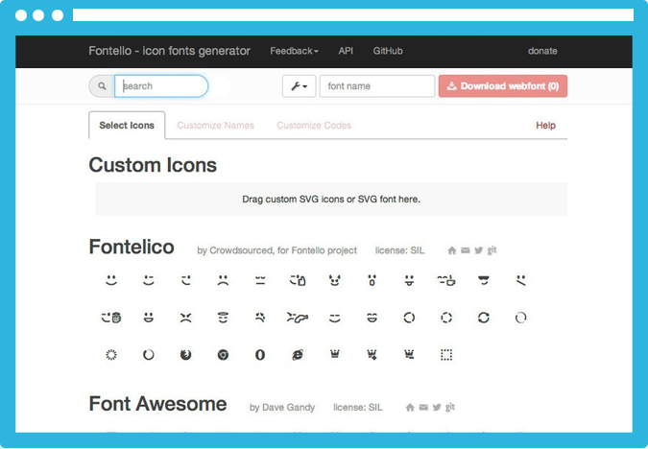Click the magnifier search icon

click(x=102, y=86)
